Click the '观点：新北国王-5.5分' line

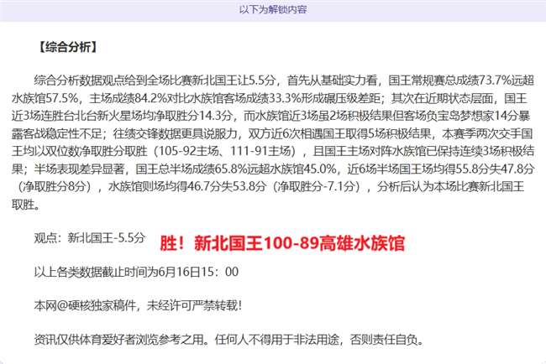point(90,238)
